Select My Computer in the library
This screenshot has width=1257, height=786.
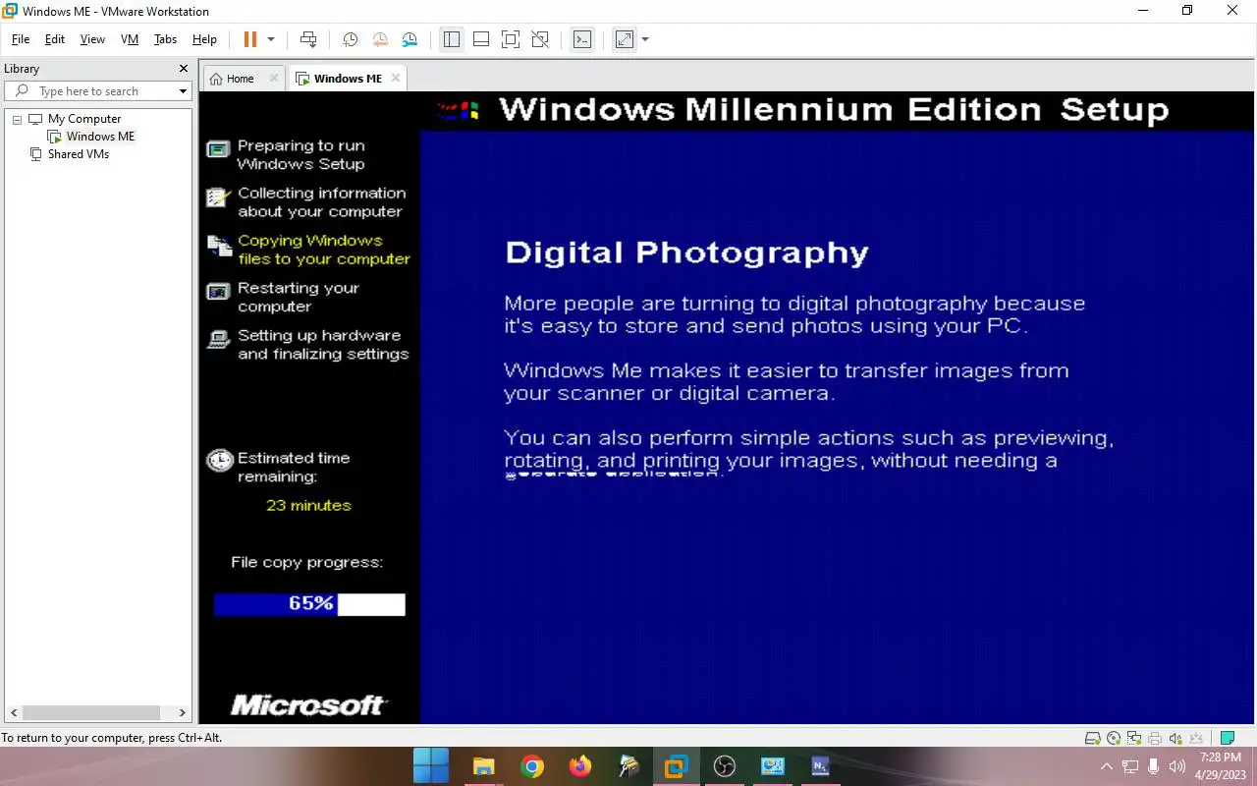84,119
